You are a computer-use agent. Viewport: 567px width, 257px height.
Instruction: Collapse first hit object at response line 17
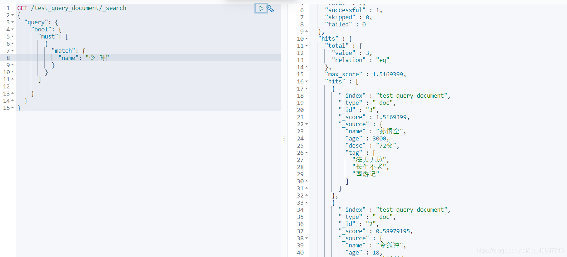coord(307,88)
